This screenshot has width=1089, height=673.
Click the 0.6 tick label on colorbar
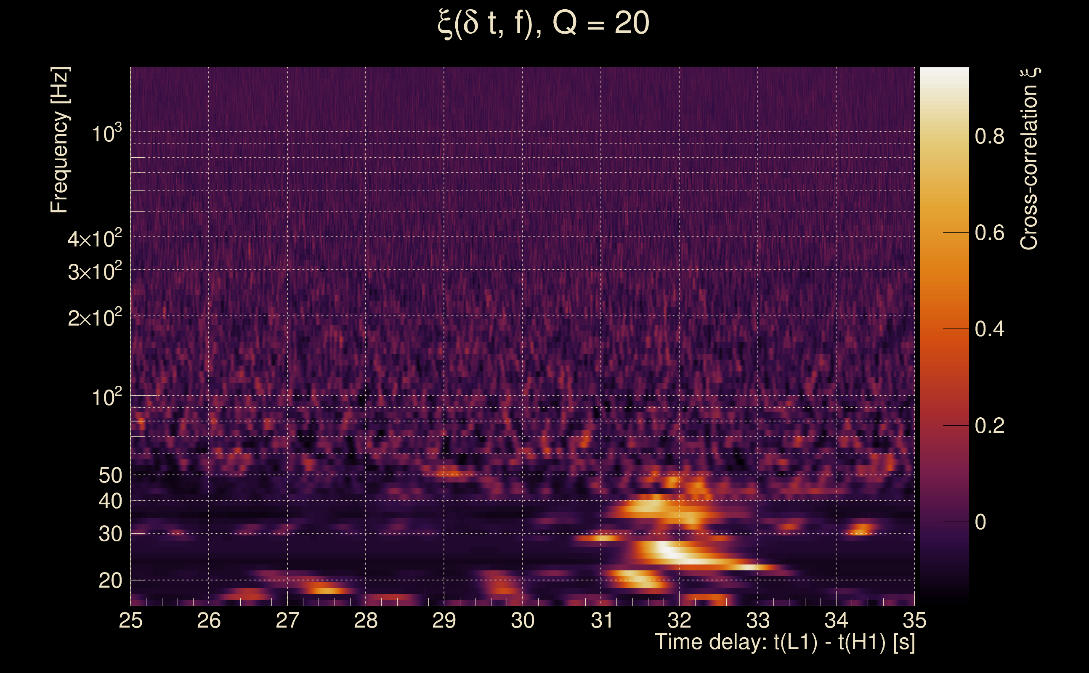click(x=989, y=233)
